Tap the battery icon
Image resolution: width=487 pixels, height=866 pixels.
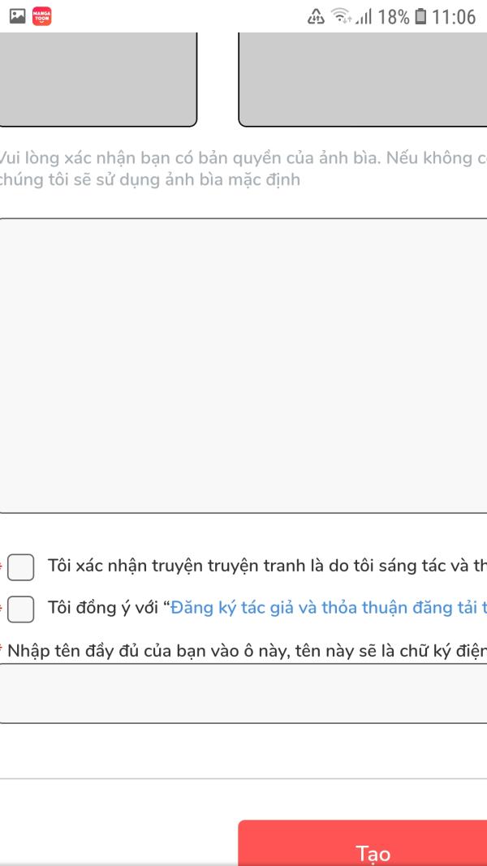pos(420,16)
